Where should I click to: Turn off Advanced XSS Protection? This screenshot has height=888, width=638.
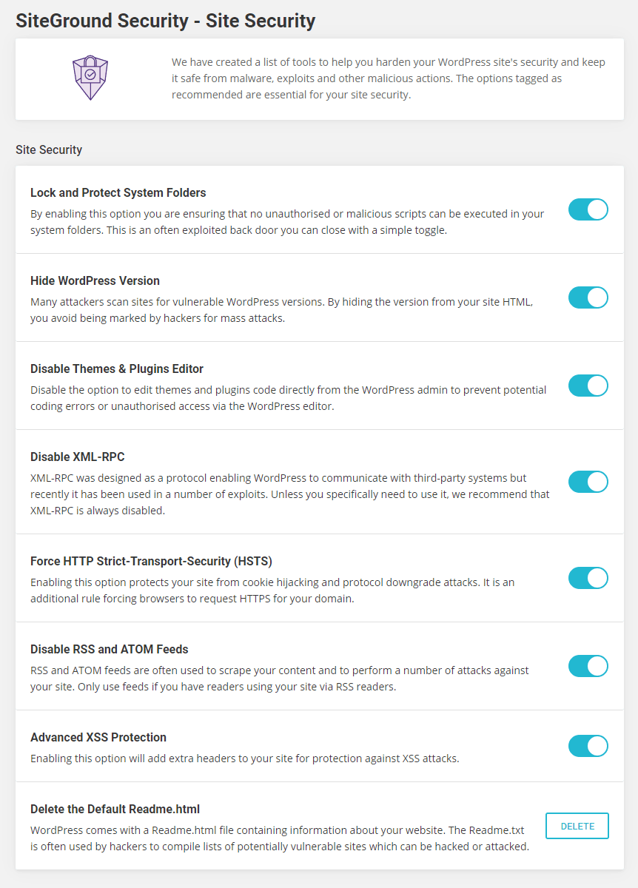coord(588,746)
